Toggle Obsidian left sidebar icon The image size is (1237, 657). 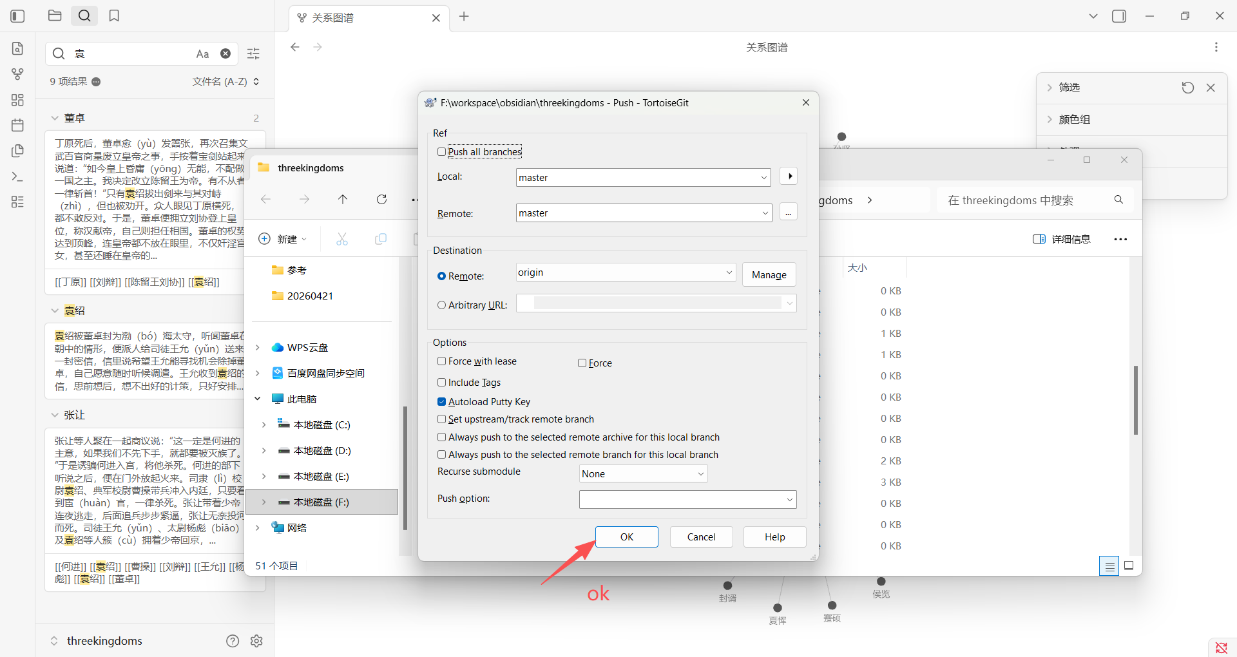pos(18,16)
